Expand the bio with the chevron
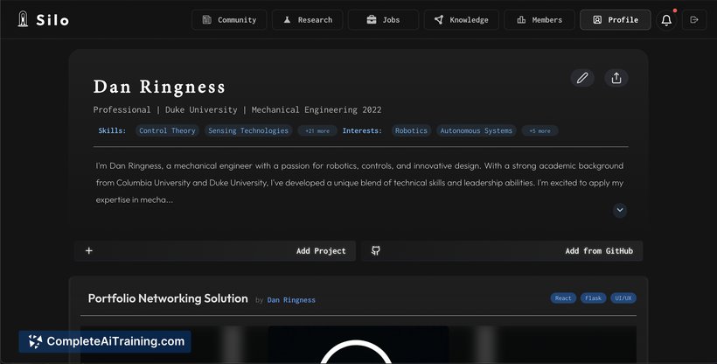Screen dimensions: 717x364 click(x=620, y=210)
